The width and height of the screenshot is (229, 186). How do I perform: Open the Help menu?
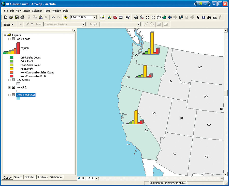click(66, 11)
